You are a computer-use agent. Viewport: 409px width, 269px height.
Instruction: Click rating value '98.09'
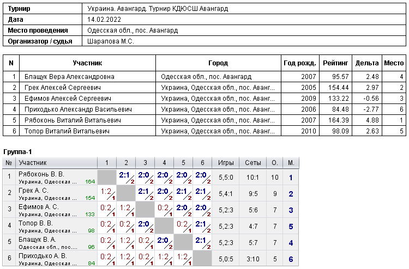[x=340, y=131]
